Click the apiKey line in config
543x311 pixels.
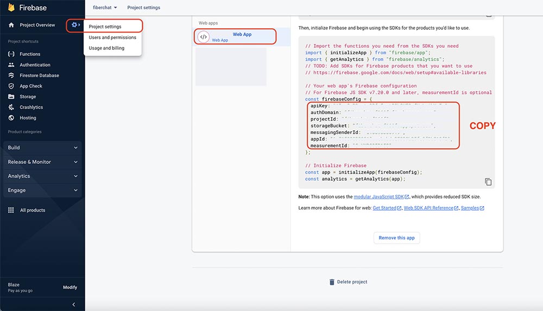pyautogui.click(x=379, y=106)
